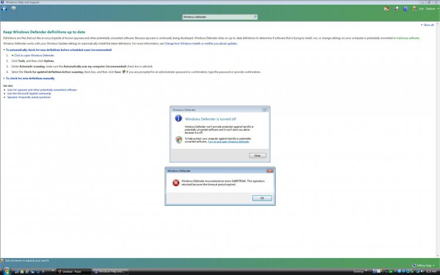The height and width of the screenshot is (275, 440).
Task: Click the Help forward arrow button
Action: [x=13, y=9]
